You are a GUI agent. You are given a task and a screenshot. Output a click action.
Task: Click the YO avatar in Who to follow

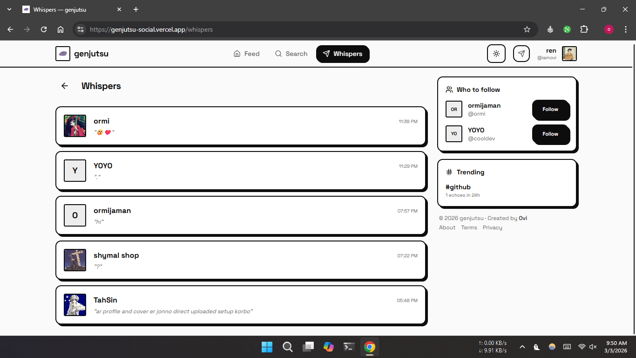pyautogui.click(x=454, y=134)
